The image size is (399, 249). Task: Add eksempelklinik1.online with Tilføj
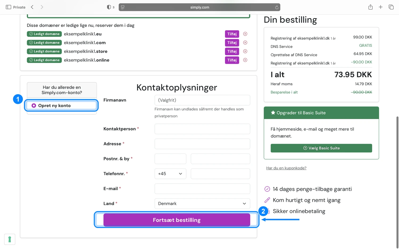click(232, 60)
